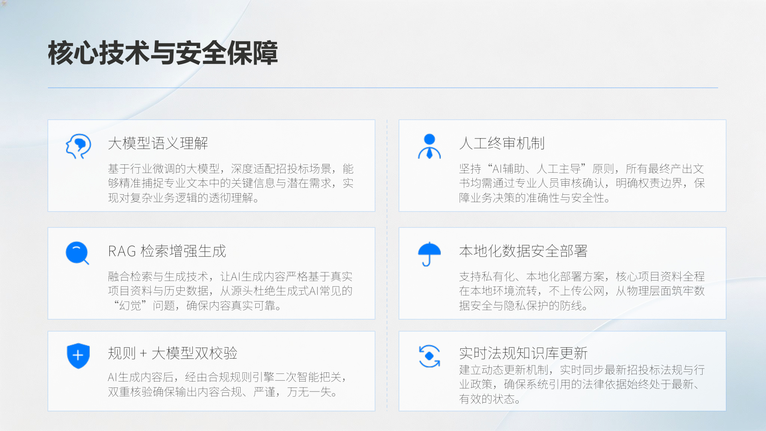Select the heading 实时法规知识库更新

523,353
